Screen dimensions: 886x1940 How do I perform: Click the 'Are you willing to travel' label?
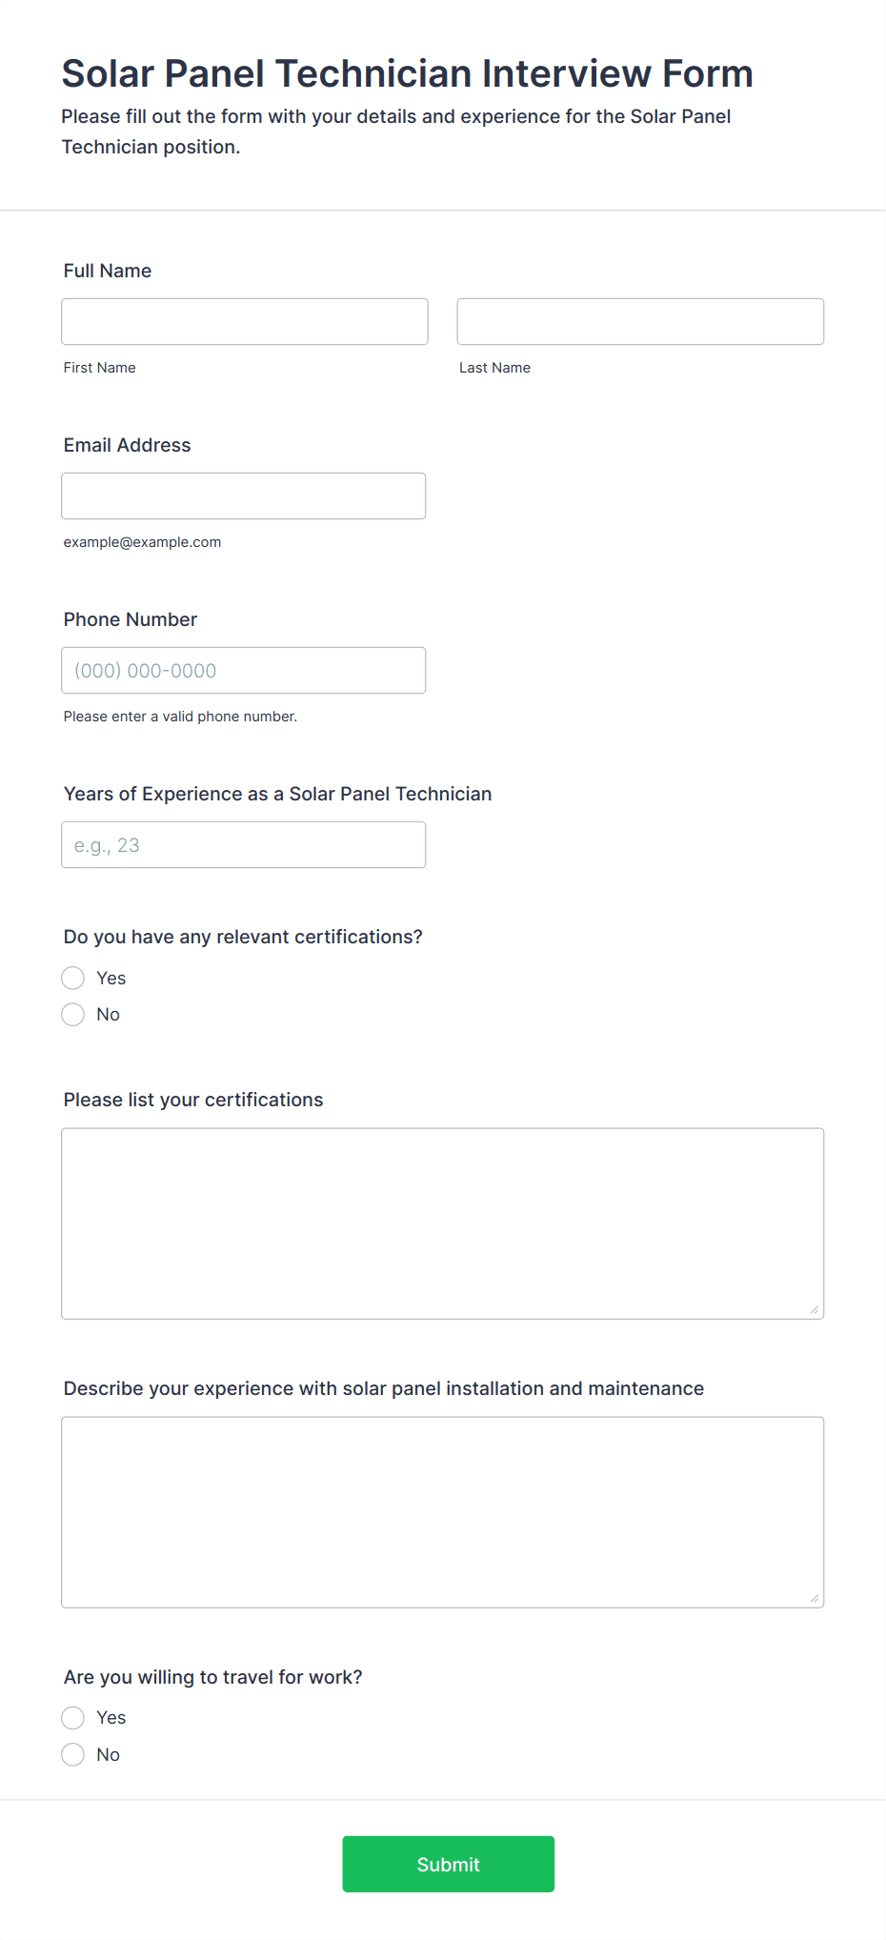(x=213, y=1677)
